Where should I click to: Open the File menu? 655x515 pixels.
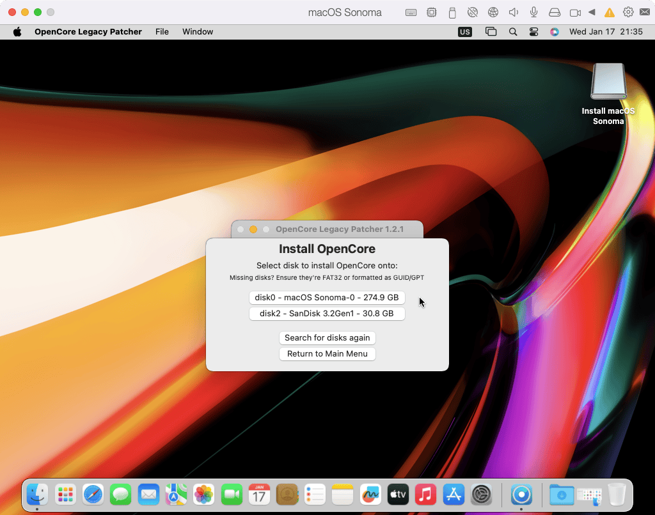tap(162, 31)
